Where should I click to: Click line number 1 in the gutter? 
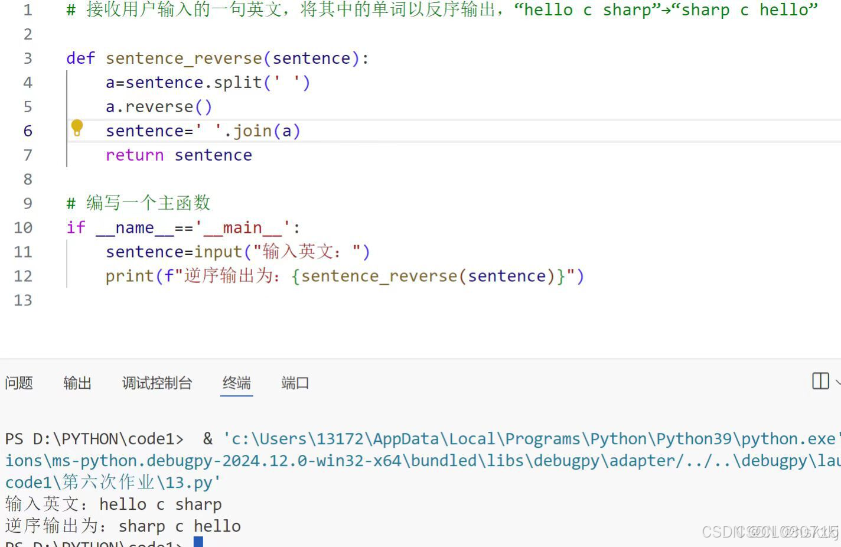(x=28, y=10)
